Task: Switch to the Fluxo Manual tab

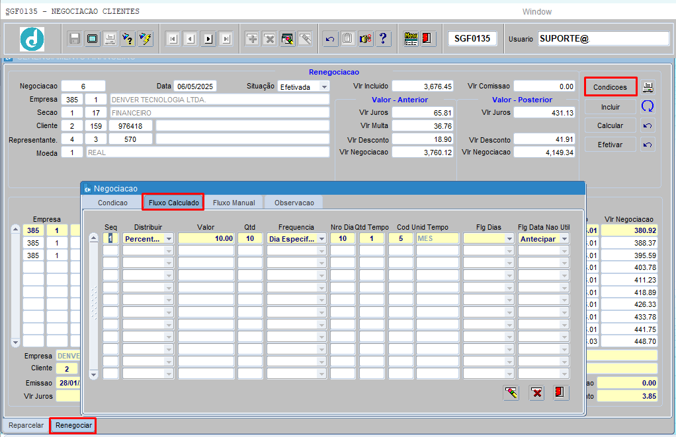Action: tap(233, 203)
